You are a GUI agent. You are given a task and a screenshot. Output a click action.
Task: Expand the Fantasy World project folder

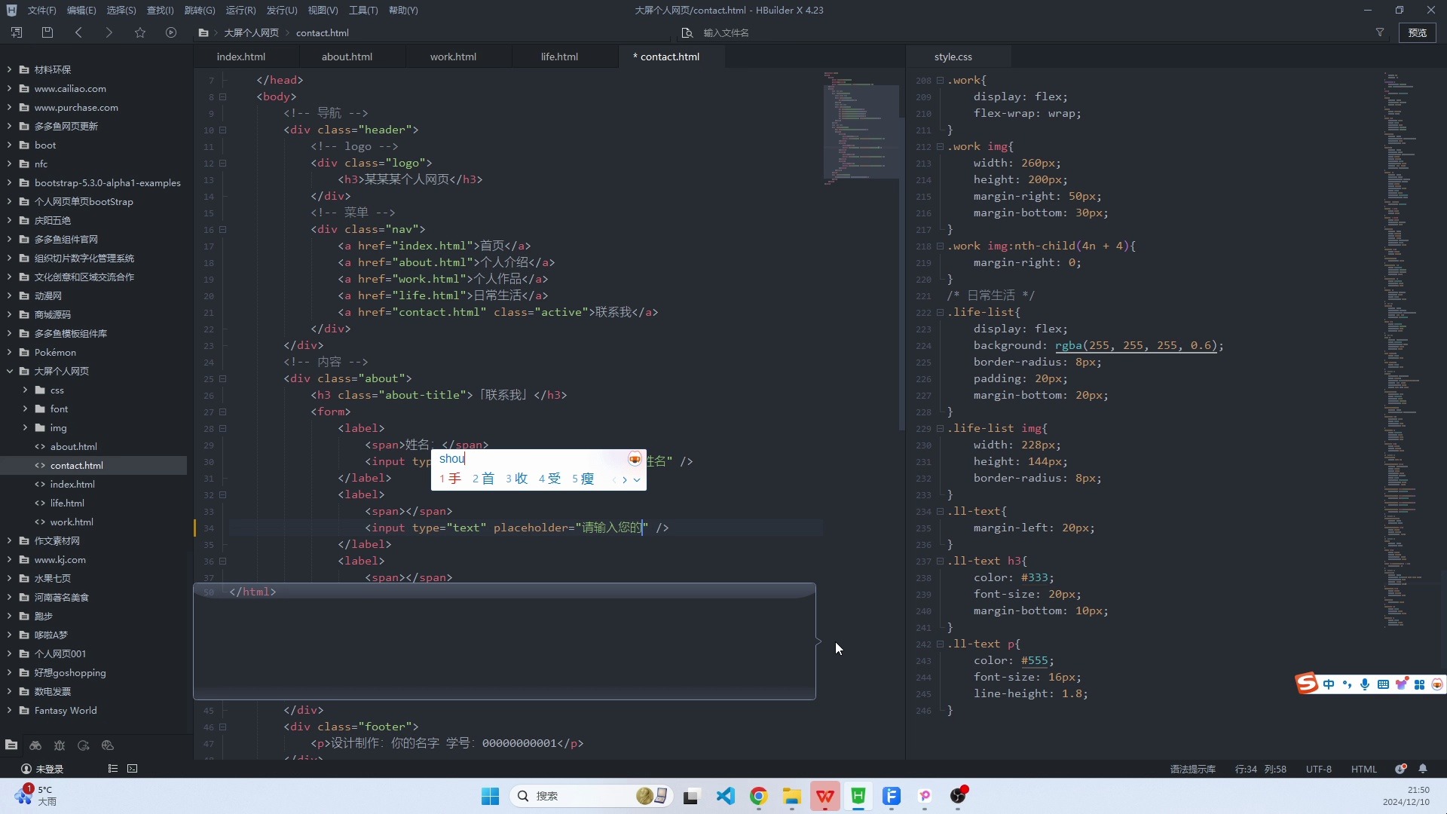pos(9,710)
